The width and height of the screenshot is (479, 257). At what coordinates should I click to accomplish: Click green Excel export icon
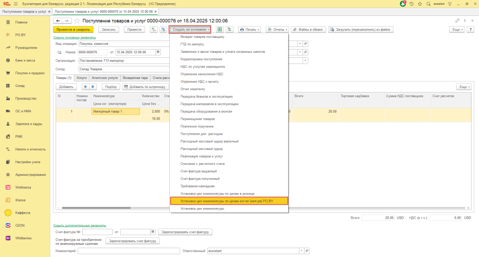[x=220, y=29]
